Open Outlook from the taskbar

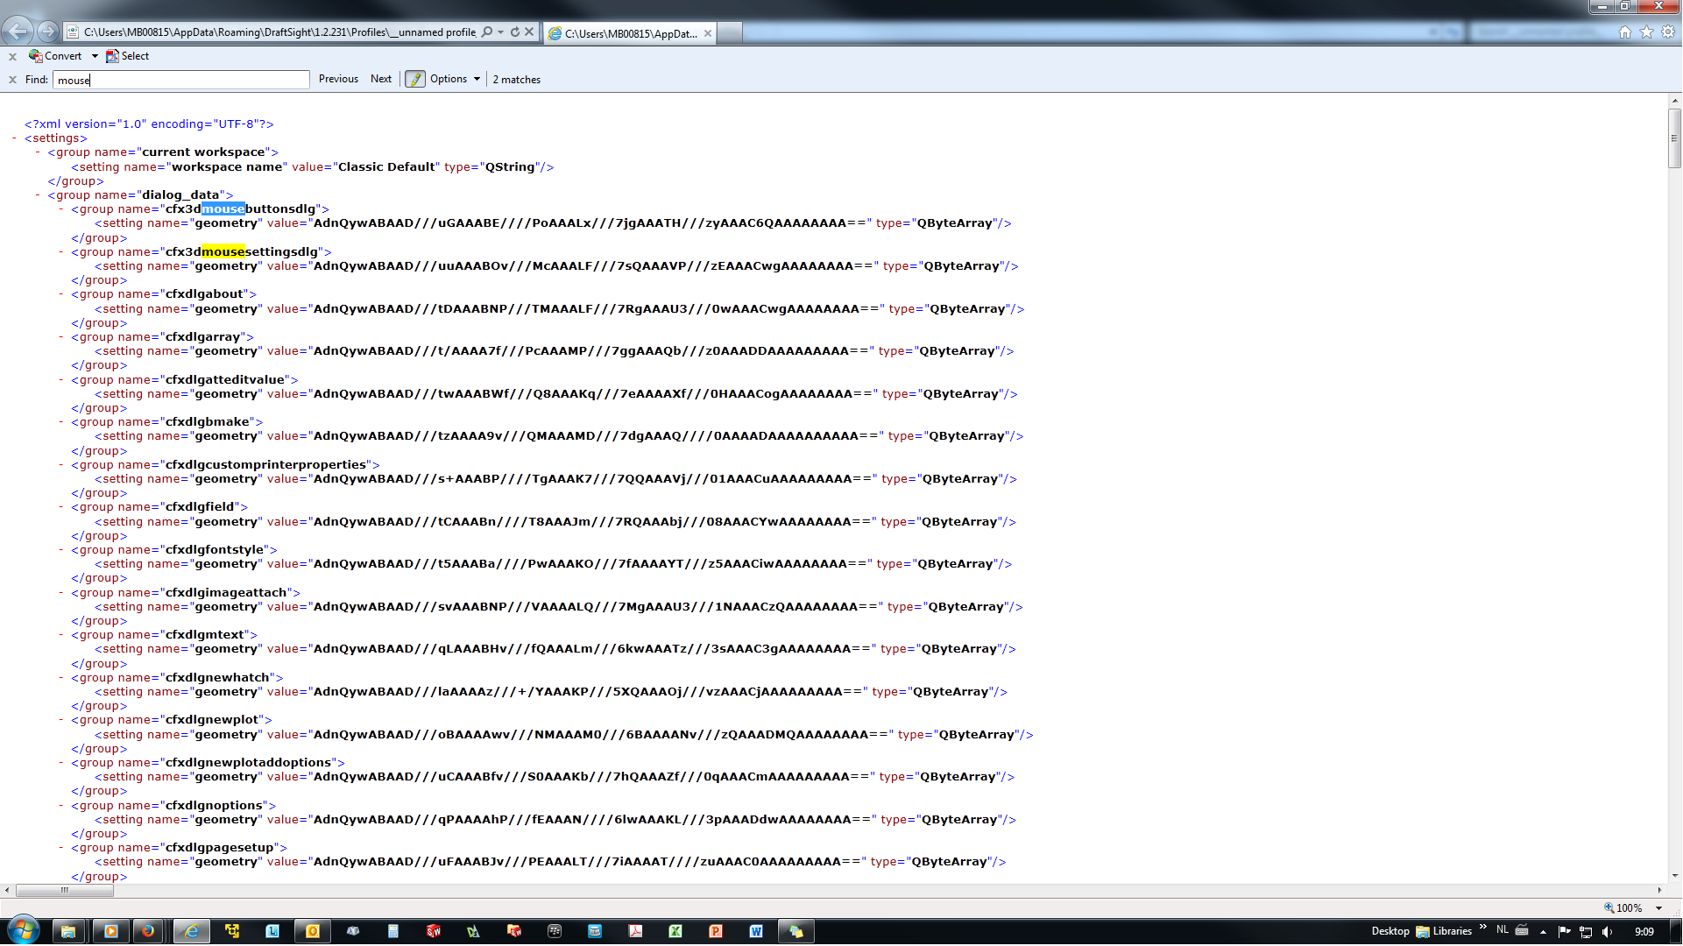313,931
